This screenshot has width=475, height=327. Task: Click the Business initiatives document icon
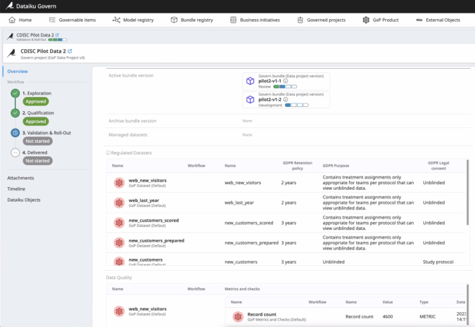coord(233,20)
